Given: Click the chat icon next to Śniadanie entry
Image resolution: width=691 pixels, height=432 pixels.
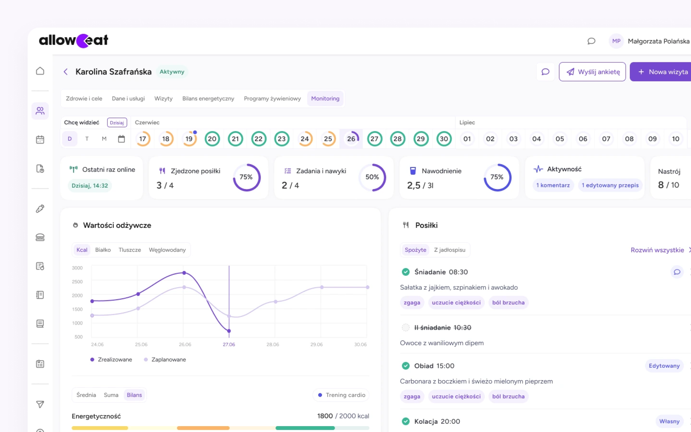Looking at the screenshot, I should pyautogui.click(x=676, y=272).
